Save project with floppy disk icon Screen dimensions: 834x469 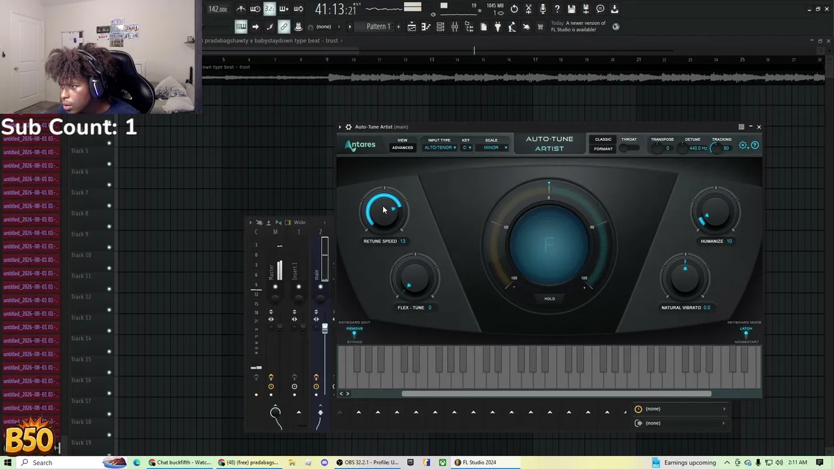pos(571,9)
